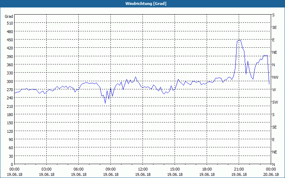285x178 pixels.
Task: Click the 21:00 time label
Action: point(239,169)
